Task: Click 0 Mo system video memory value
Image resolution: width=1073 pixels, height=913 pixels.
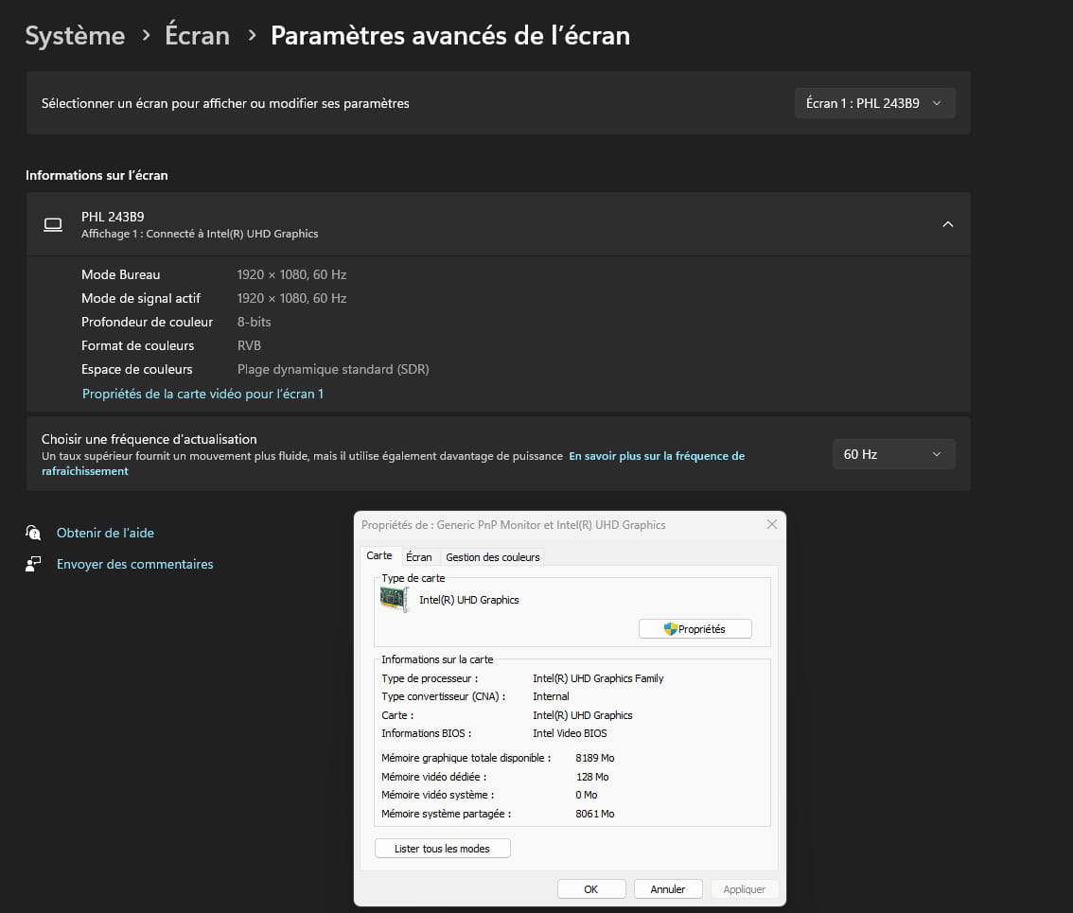Action: tap(587, 795)
